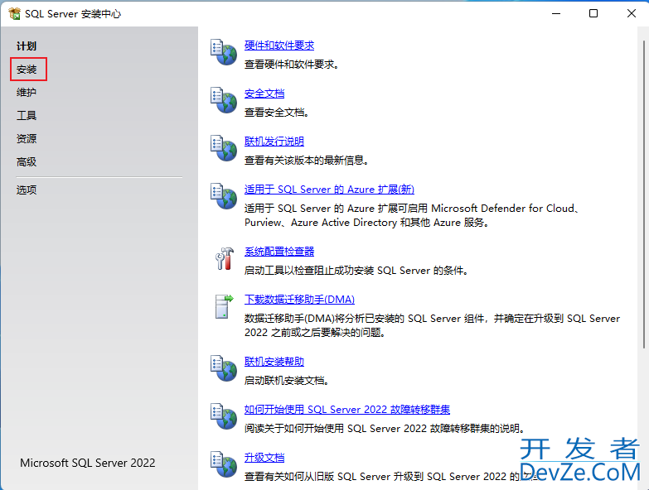Click the icon beside 联机安装帮助

[224, 368]
